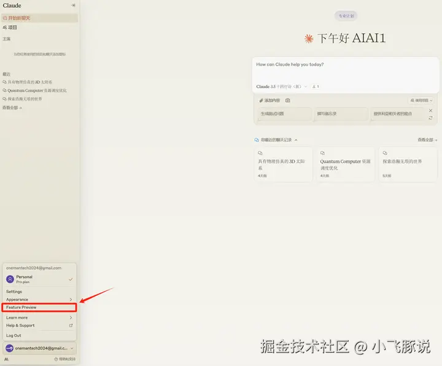This screenshot has height=366, width=442.
Task: Click the 专业计划 plan badge
Action: point(346,16)
